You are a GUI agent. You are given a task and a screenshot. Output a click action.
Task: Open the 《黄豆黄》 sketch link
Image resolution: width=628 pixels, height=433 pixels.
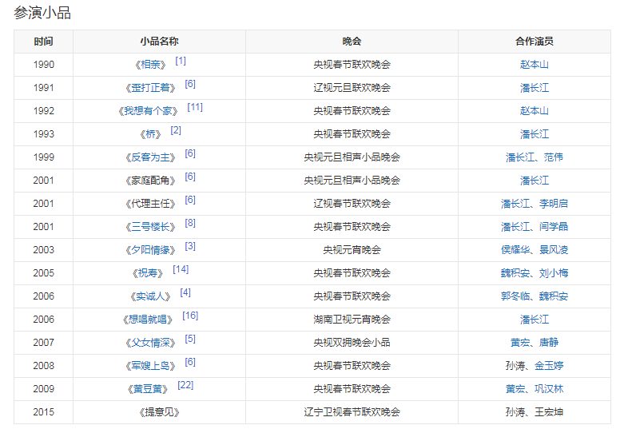click(150, 389)
